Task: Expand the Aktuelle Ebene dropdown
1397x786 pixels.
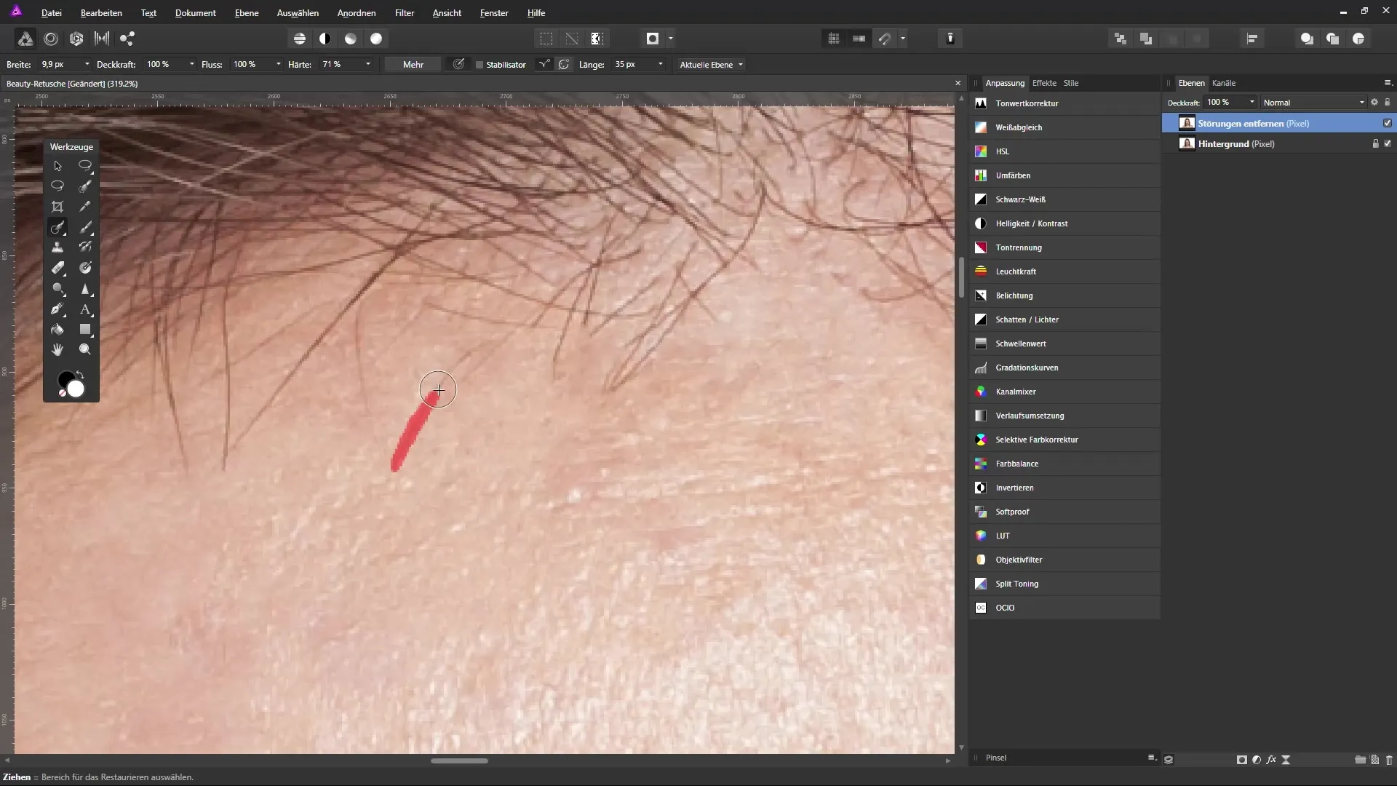Action: tap(711, 65)
